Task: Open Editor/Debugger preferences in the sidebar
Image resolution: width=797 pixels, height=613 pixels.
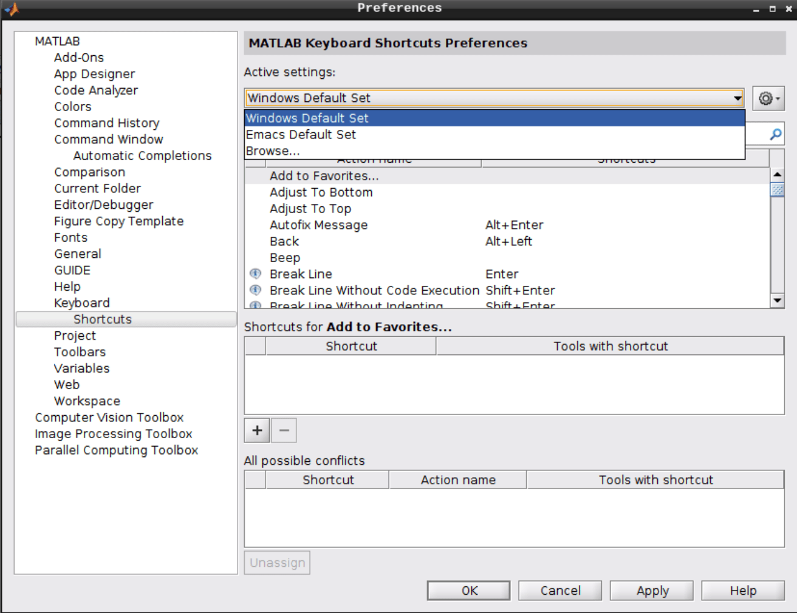Action: [103, 205]
